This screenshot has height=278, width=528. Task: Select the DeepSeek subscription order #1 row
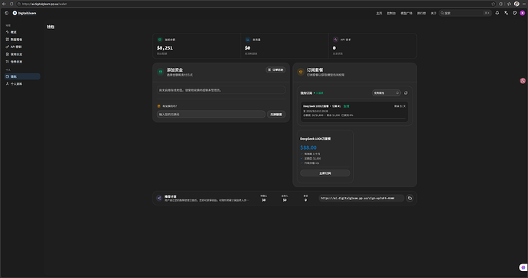pos(354,112)
